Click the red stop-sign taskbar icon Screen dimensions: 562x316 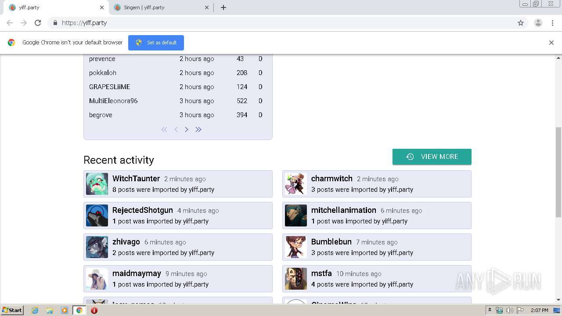click(x=94, y=310)
